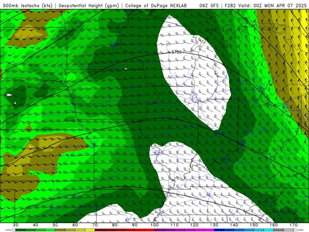The height and width of the screenshot is (232, 309).
Task: Click the '60' value on the color scale
Action: [75, 225]
